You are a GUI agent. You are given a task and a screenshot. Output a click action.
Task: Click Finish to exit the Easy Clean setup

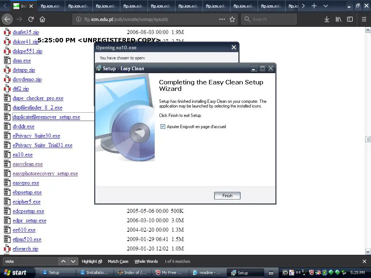[x=227, y=195]
